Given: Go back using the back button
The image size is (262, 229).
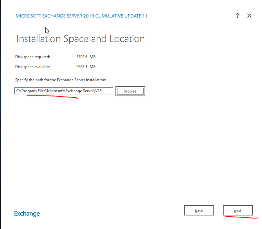Looking at the screenshot, I should (199, 210).
